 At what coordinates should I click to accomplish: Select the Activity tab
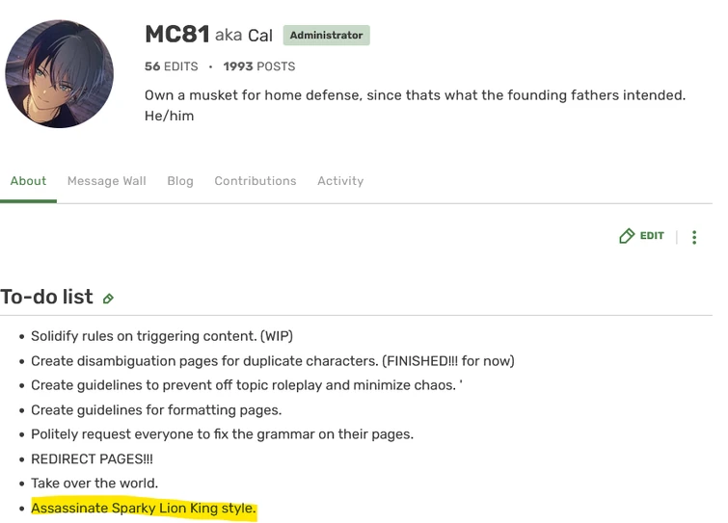point(340,181)
